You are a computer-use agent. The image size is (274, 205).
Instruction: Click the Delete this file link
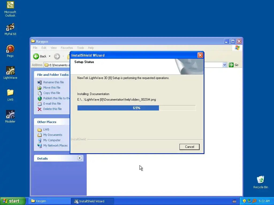[52, 109]
